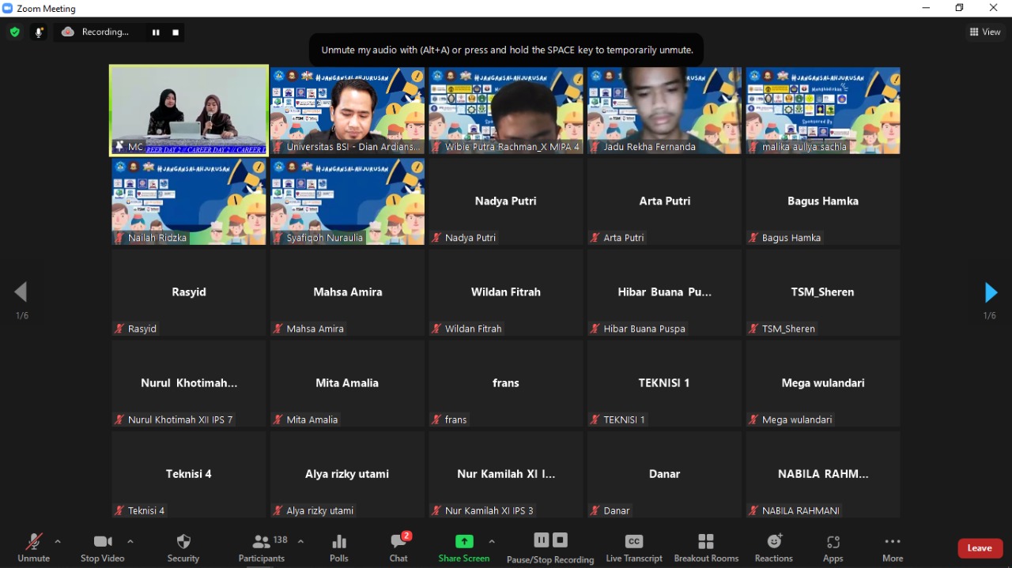Click Pause/Stop Recording in bottom toolbar
Image resolution: width=1012 pixels, height=568 pixels.
point(551,548)
